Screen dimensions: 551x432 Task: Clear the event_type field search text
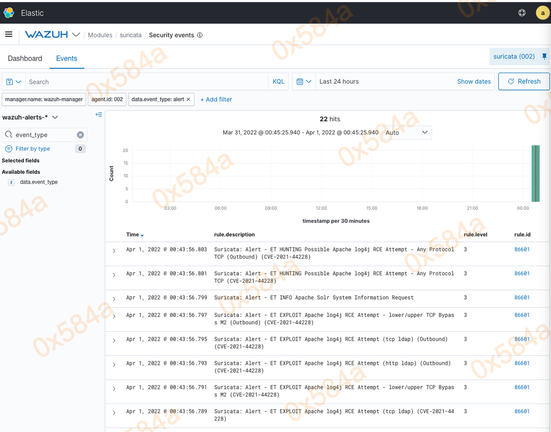(80, 135)
